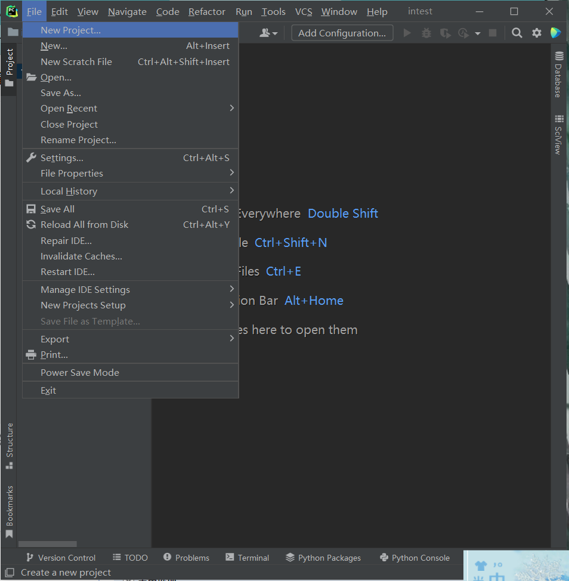This screenshot has width=569, height=581.
Task: Click the Profile run icon
Action: tap(463, 33)
